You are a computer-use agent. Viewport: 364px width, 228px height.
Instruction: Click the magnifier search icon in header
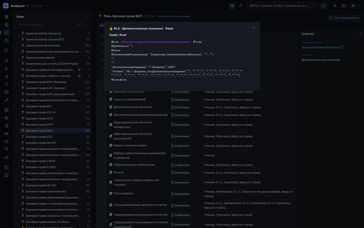[x=241, y=6]
